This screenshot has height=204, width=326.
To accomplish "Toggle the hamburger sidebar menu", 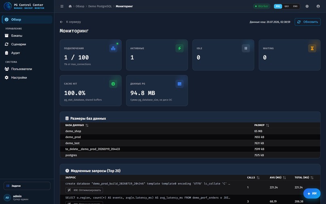I will pyautogui.click(x=62, y=6).
